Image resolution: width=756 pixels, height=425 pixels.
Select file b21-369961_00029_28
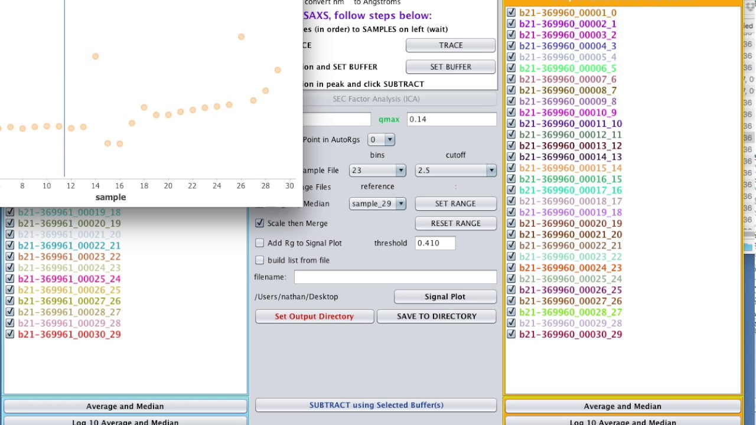coord(69,323)
